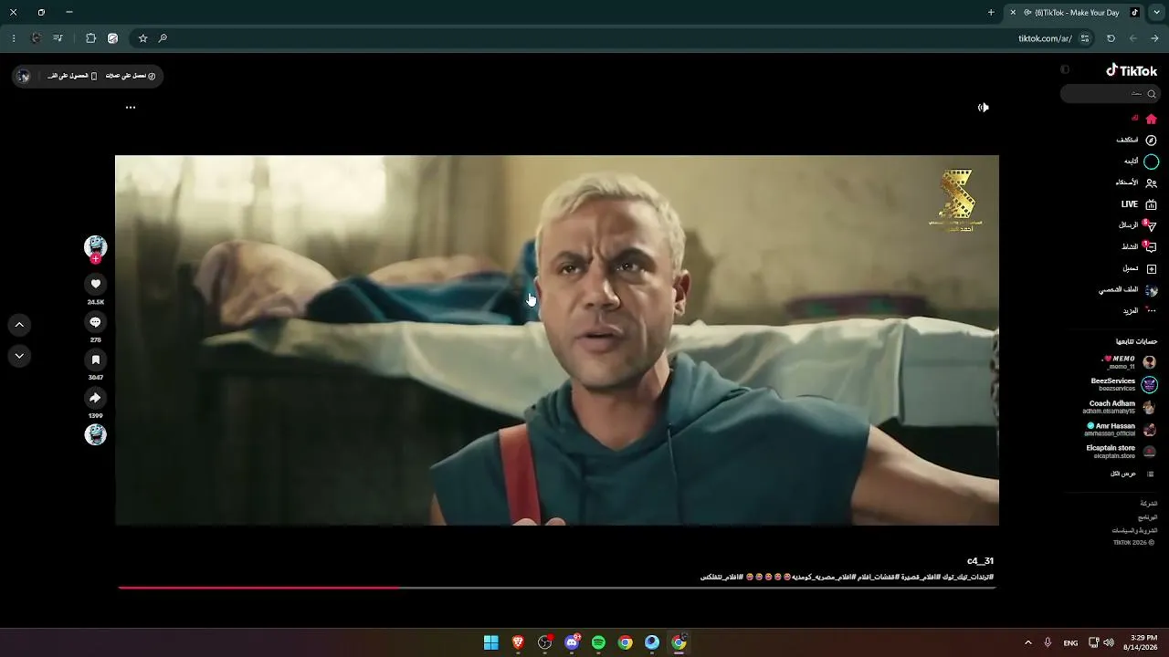Image resolution: width=1169 pixels, height=657 pixels.
Task: Open the Elcaptain store followed account
Action: click(1122, 452)
